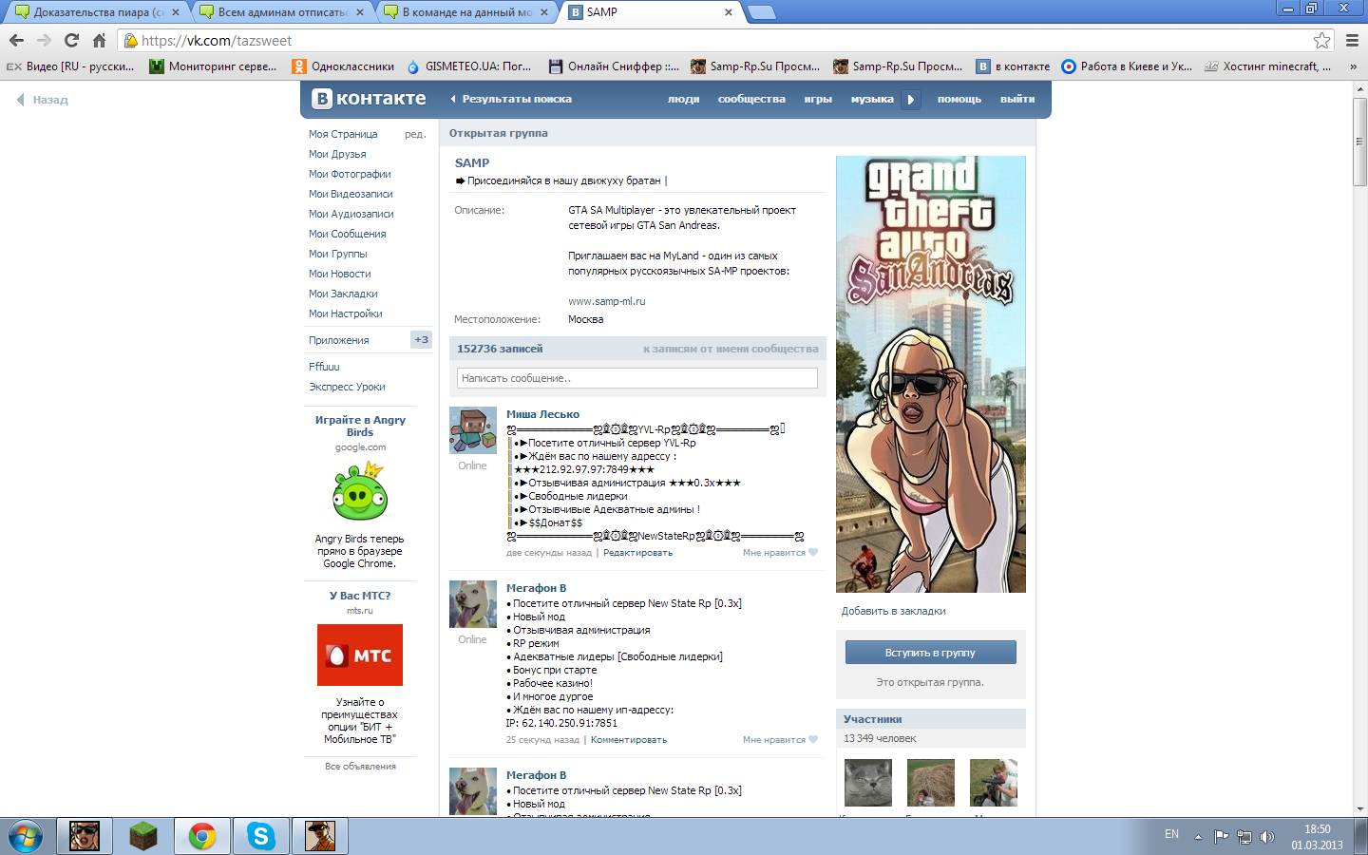This screenshot has width=1368, height=855.
Task: Click the network tray icon
Action: (1244, 837)
